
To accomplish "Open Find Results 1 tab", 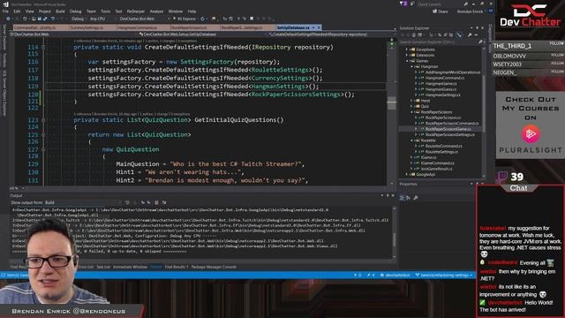I will click(177, 267).
